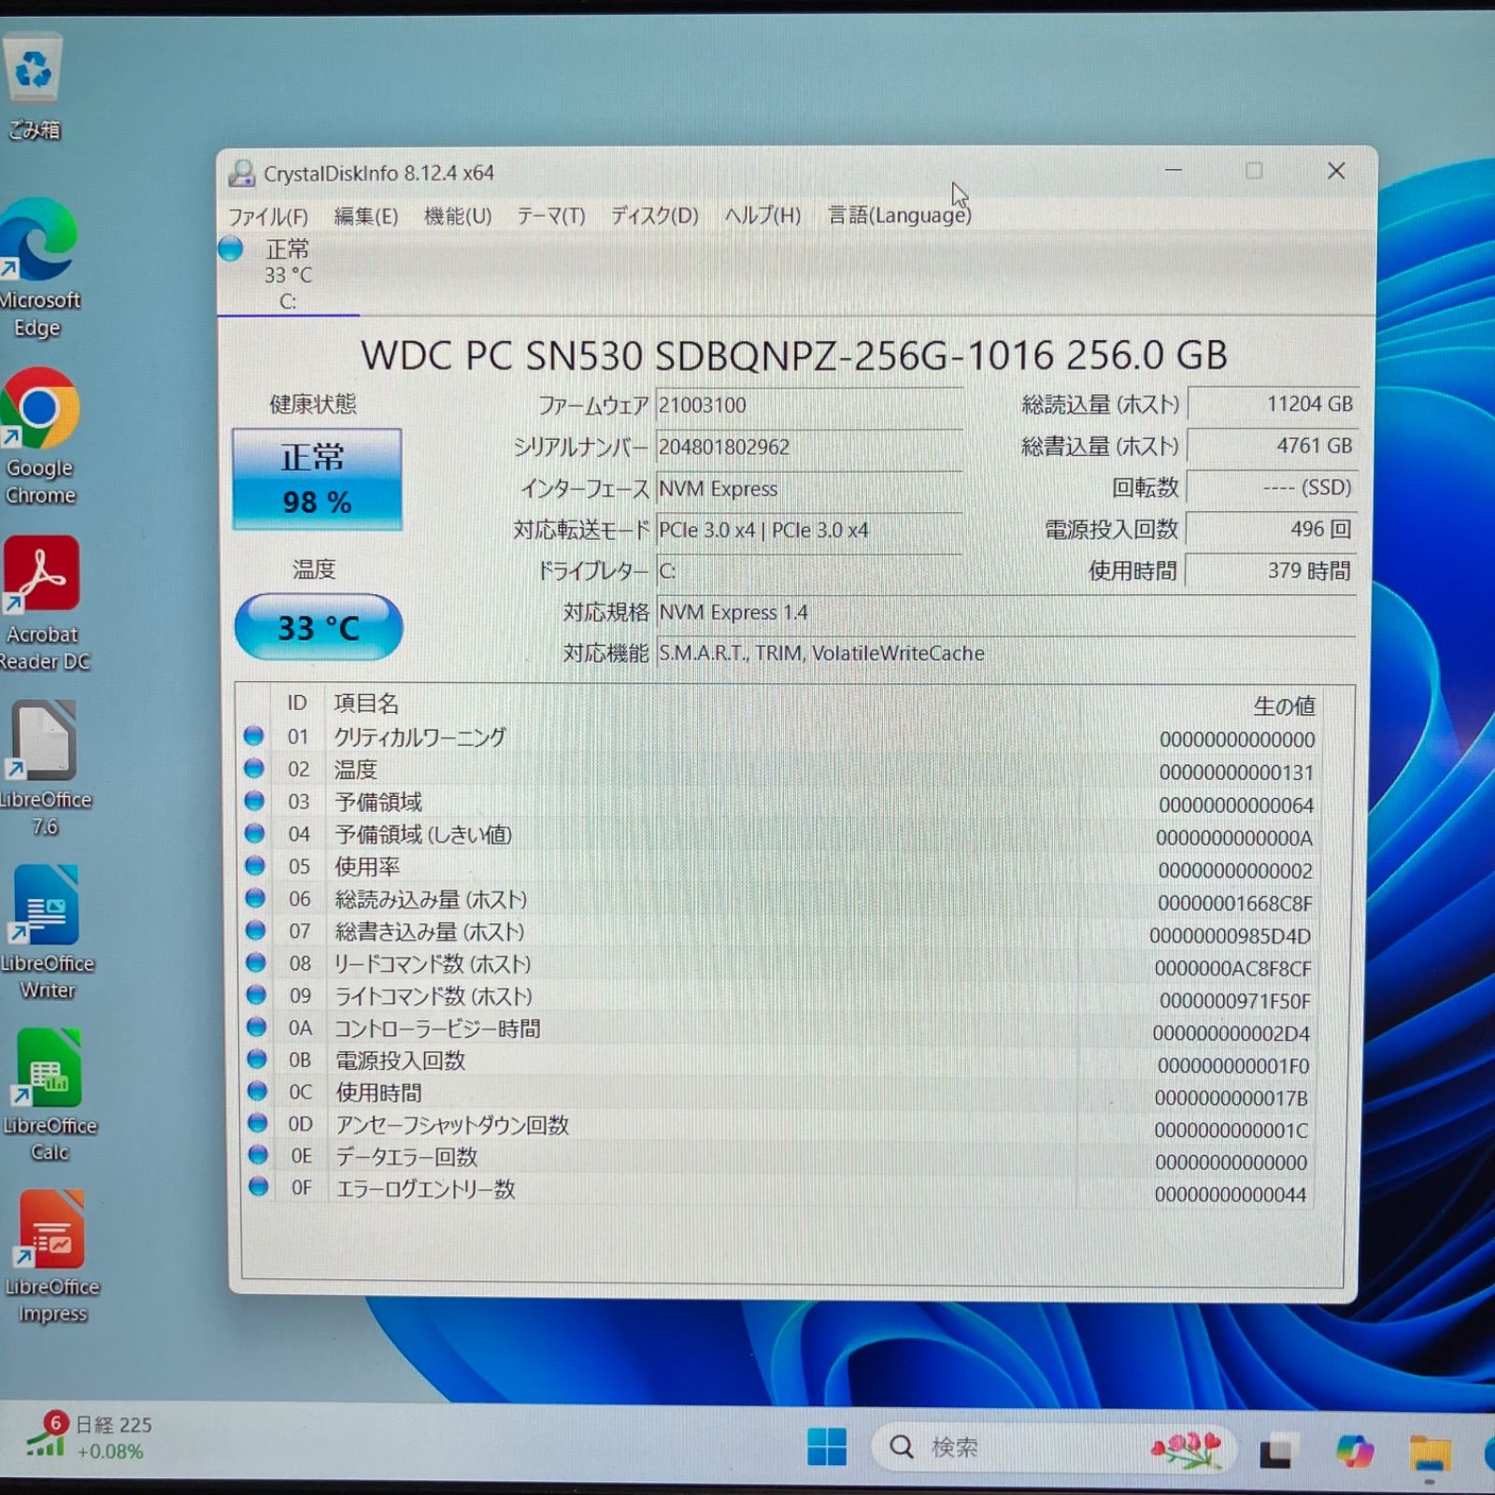
Task: Click status dot of エラーログエントリー数 row
Action: (258, 1187)
